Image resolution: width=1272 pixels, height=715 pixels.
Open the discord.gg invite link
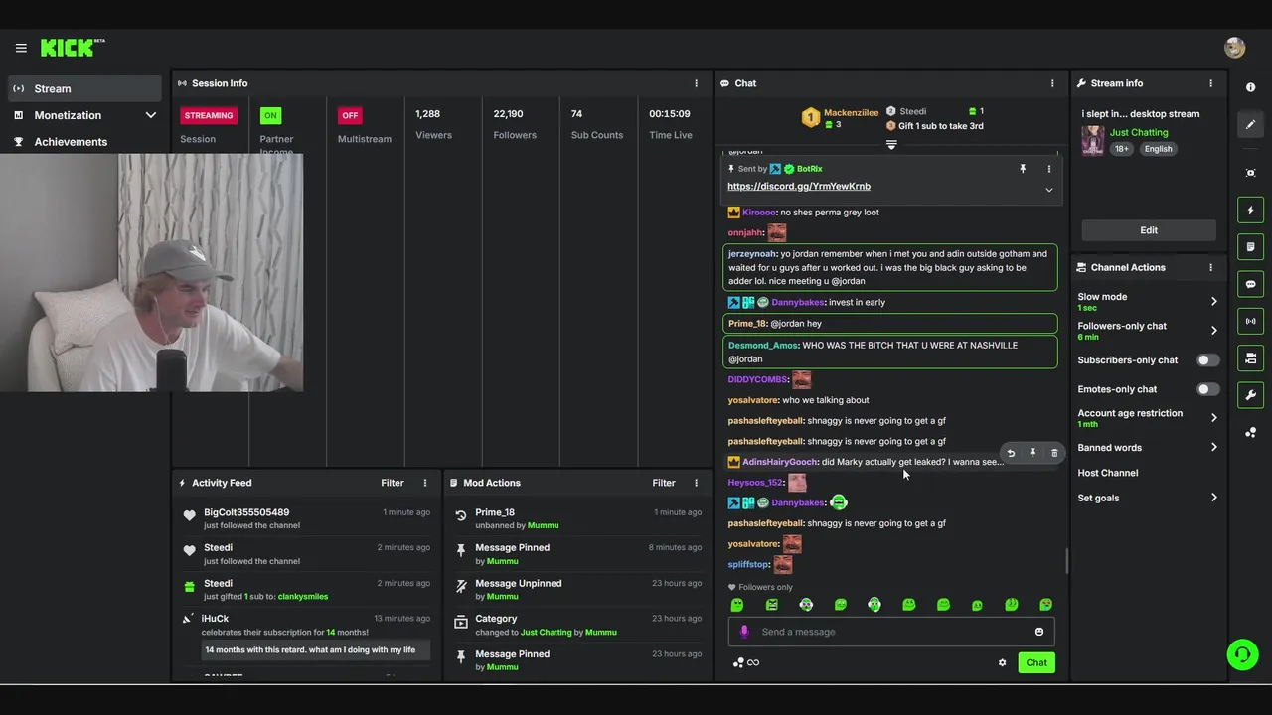click(799, 187)
